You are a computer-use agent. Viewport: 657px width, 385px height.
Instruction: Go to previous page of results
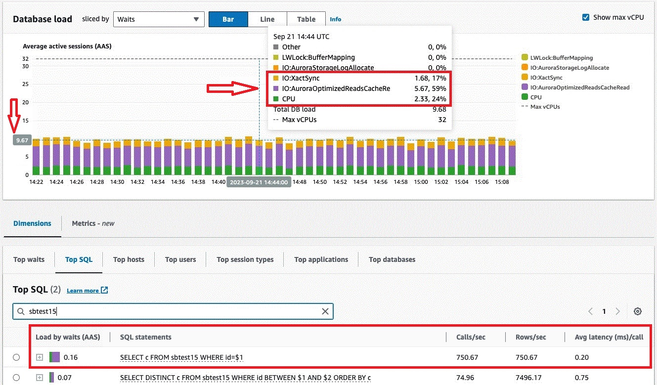tap(590, 311)
